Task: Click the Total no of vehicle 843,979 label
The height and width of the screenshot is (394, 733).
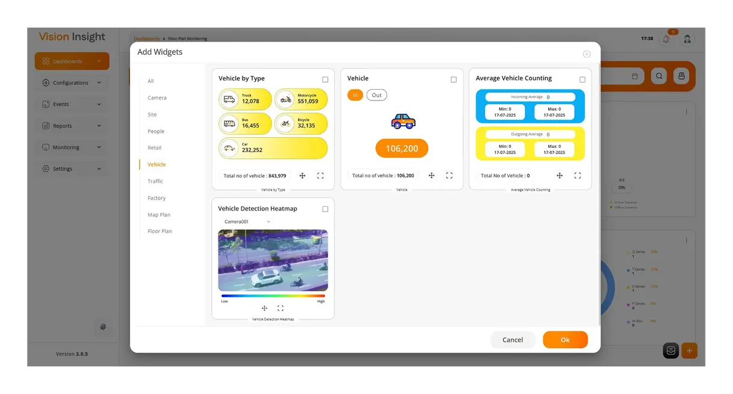Action: (255, 176)
